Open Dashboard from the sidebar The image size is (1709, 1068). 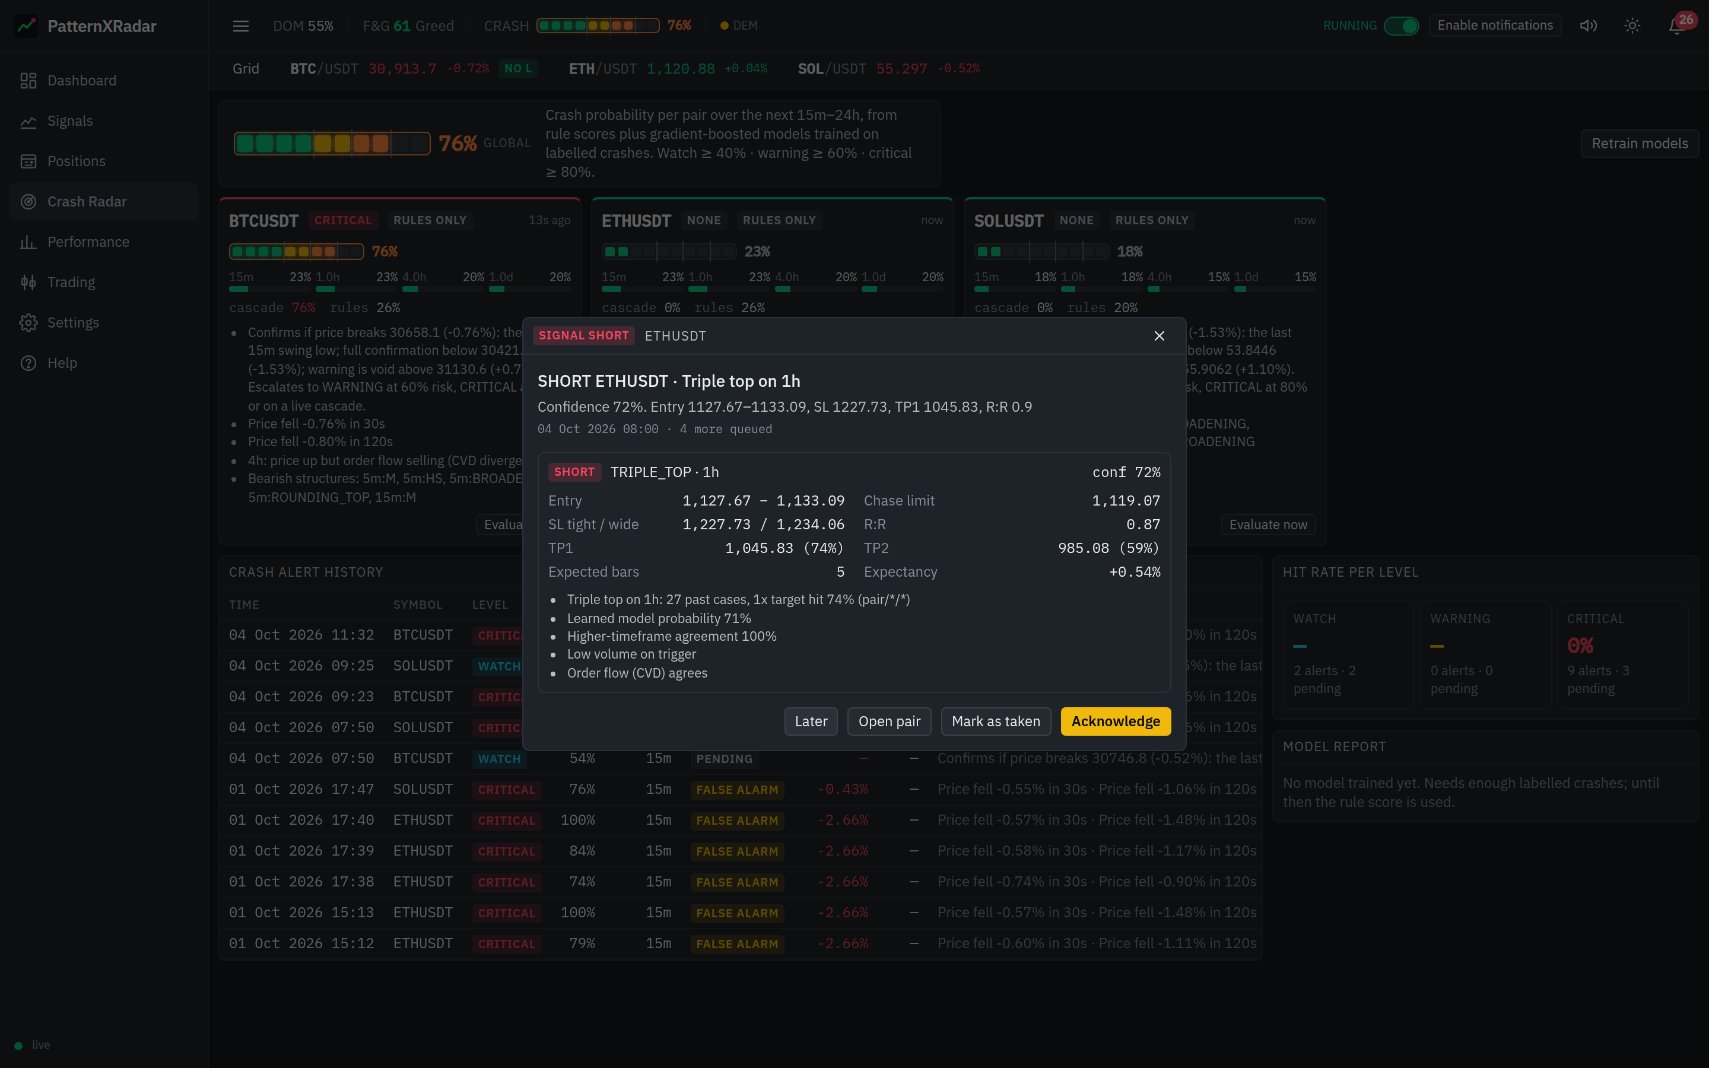tap(104, 81)
